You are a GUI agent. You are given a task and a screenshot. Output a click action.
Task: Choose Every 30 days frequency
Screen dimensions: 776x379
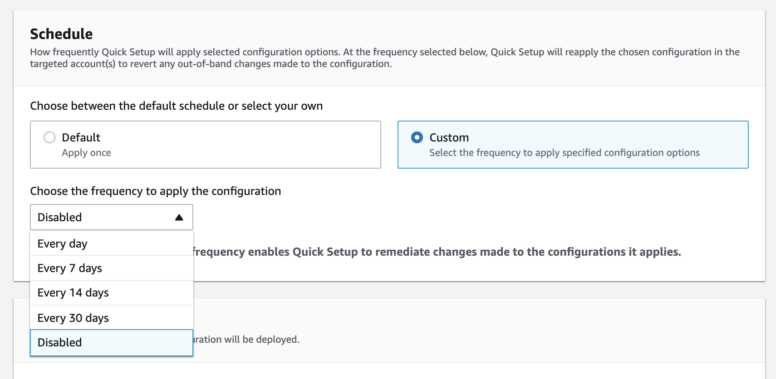pyautogui.click(x=73, y=317)
